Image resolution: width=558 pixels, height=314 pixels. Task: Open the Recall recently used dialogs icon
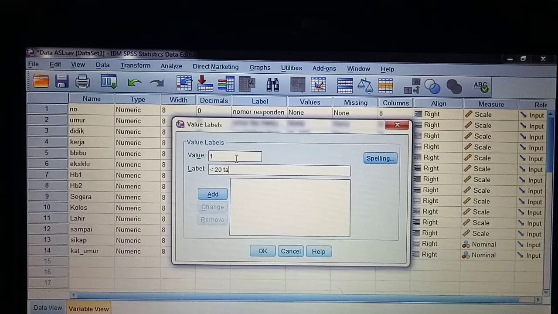coord(109,82)
